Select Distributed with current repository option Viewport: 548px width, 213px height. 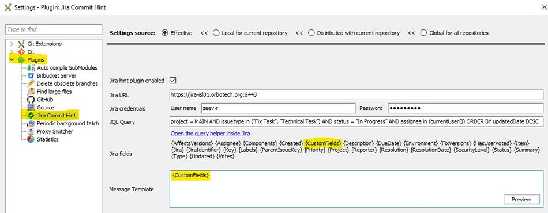311,33
